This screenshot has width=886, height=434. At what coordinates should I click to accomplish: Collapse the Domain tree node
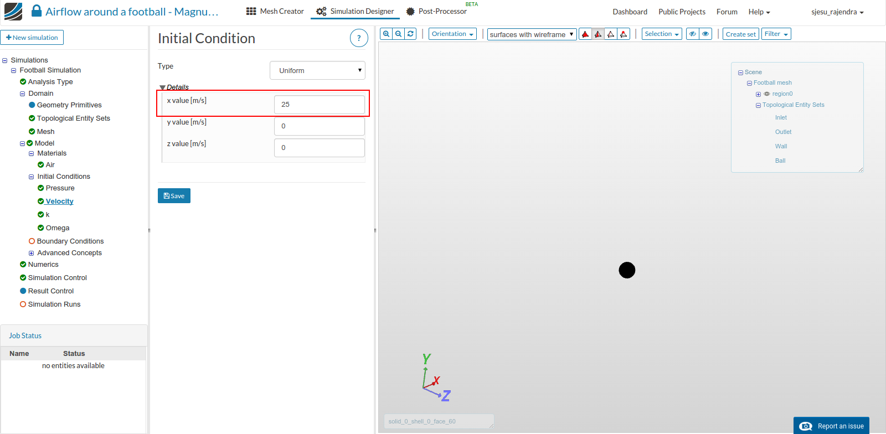[x=22, y=94]
